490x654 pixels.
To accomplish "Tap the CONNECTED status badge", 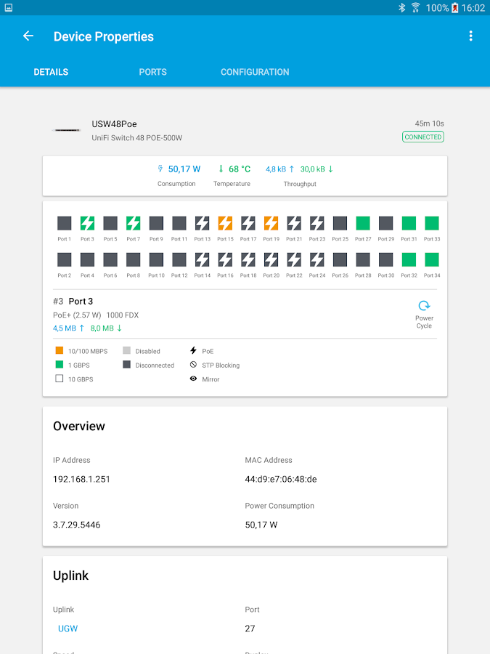I will pyautogui.click(x=423, y=137).
